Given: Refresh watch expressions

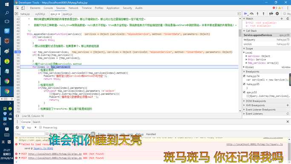Looking at the screenshot, I should point(288,19).
